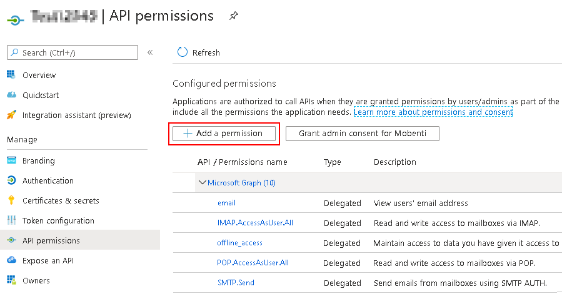Select Owners in the Manage menu

click(36, 280)
